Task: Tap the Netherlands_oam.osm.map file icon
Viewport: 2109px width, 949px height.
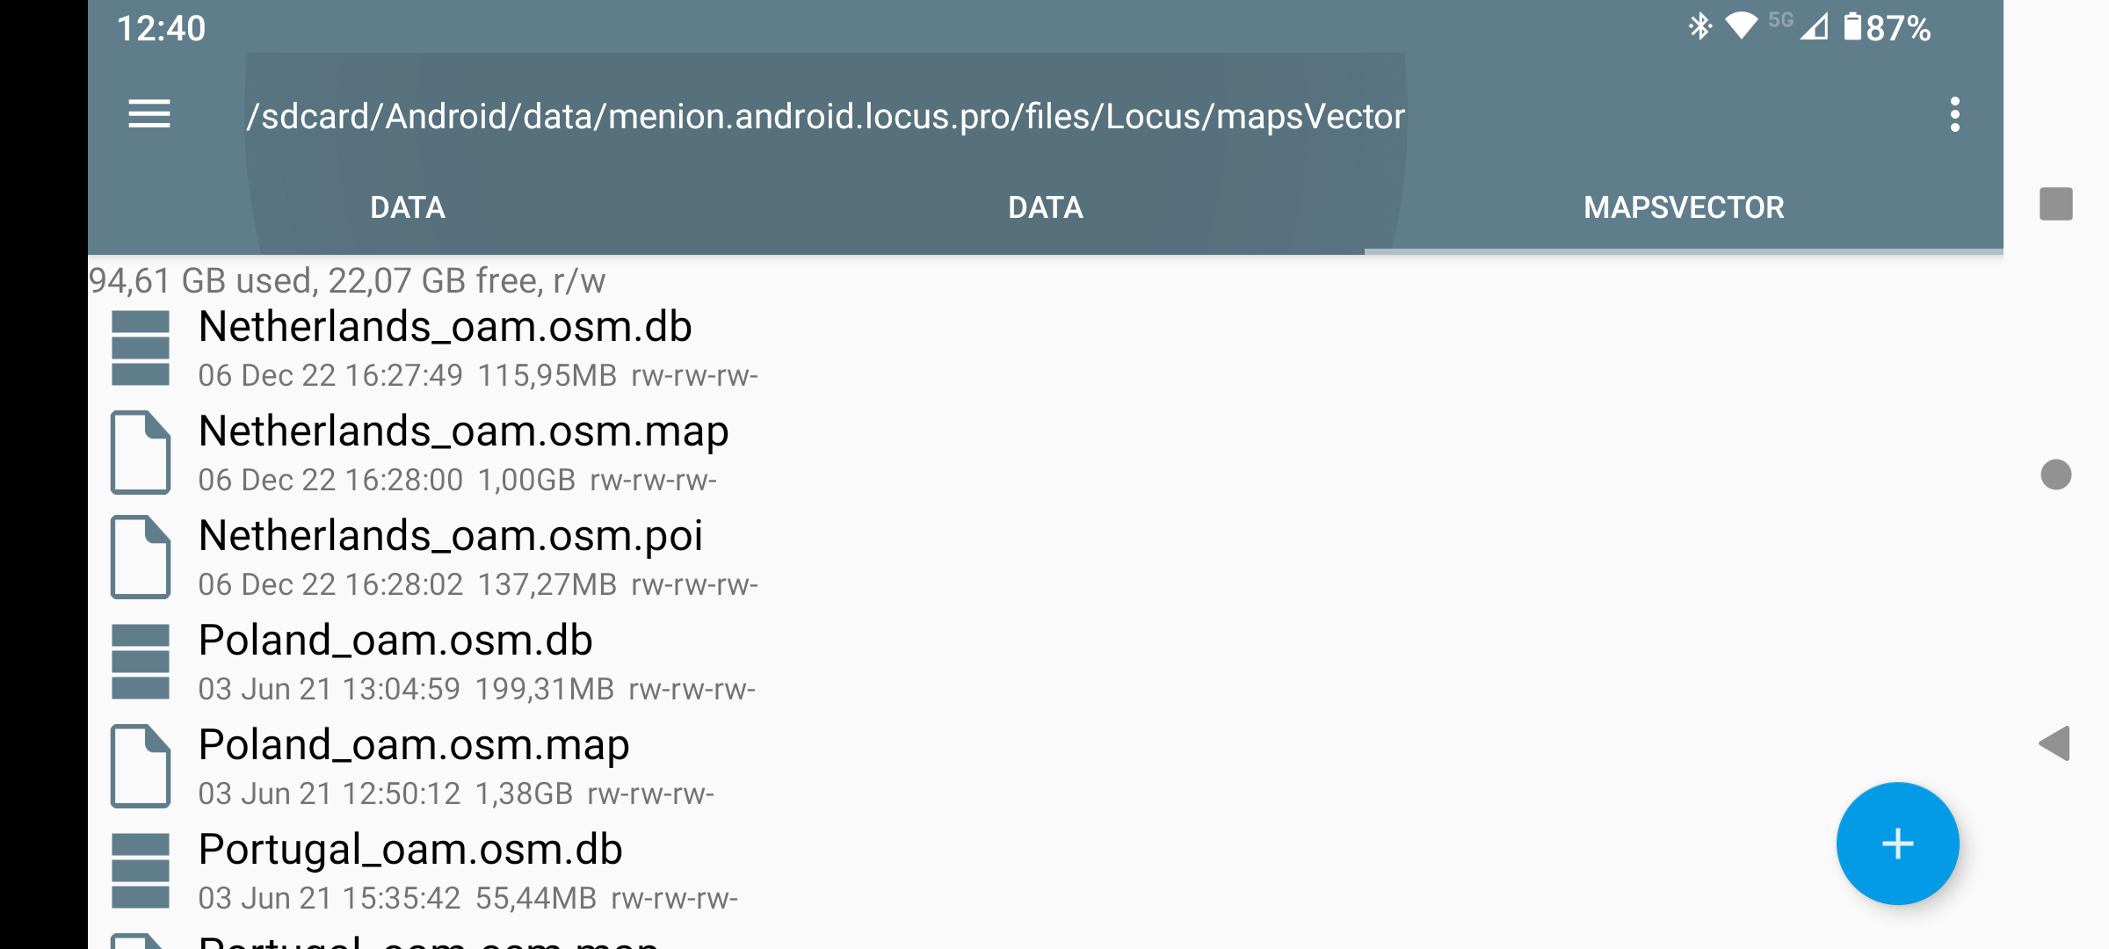Action: tap(141, 453)
